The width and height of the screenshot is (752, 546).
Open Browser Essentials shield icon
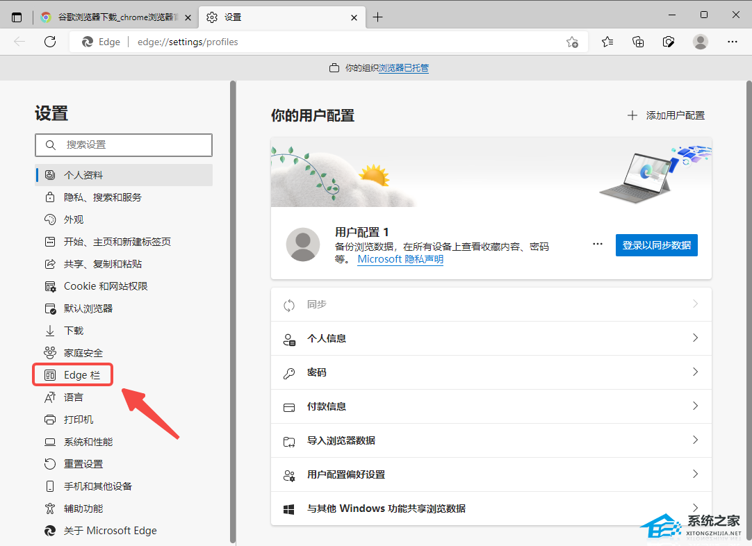tap(669, 42)
